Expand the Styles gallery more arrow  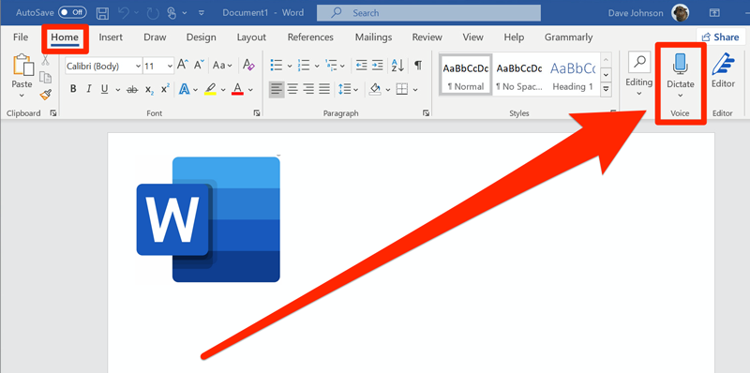coord(606,89)
